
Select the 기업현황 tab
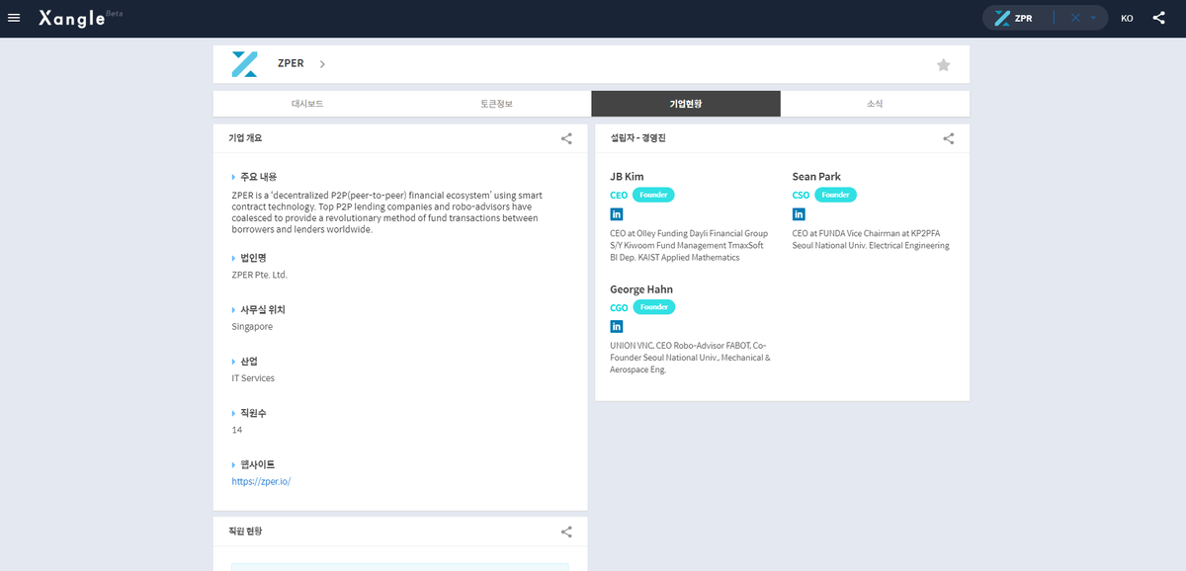pyautogui.click(x=686, y=104)
